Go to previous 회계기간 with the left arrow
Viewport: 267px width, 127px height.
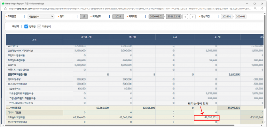pos(185,17)
